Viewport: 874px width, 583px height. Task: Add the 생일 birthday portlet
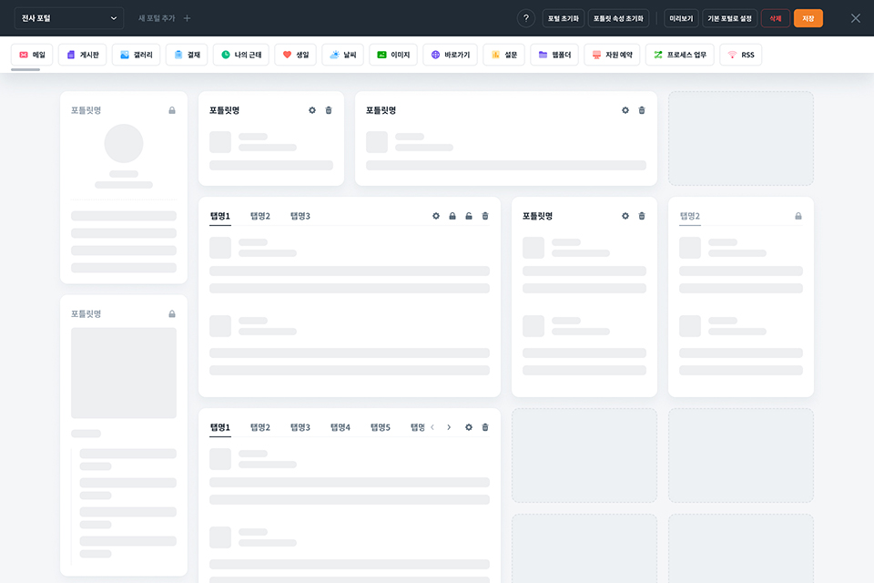(295, 55)
